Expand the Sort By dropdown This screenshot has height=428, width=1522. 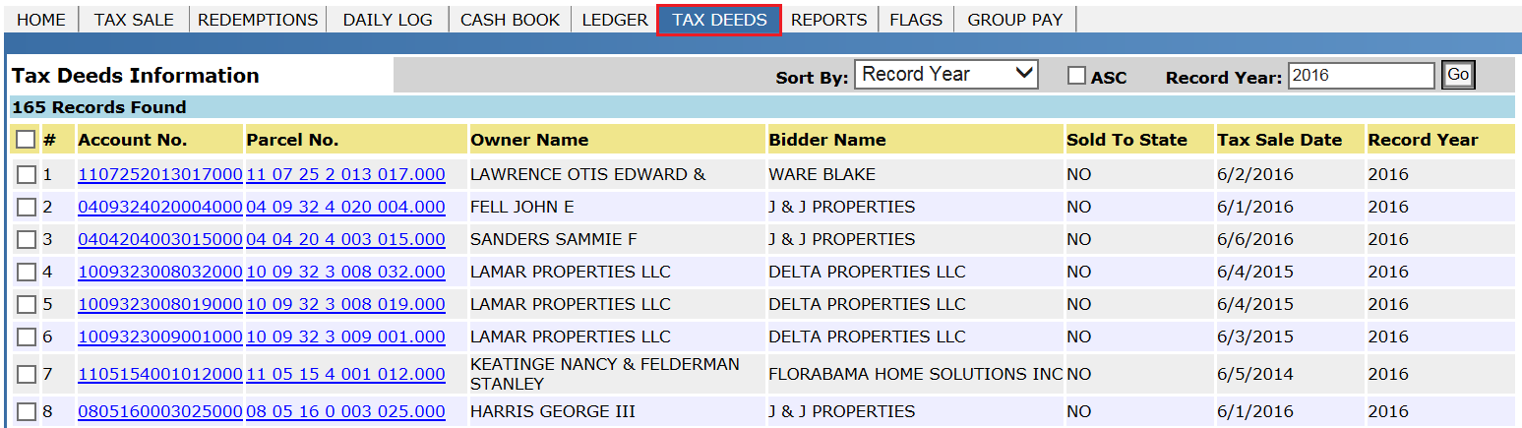coord(946,75)
